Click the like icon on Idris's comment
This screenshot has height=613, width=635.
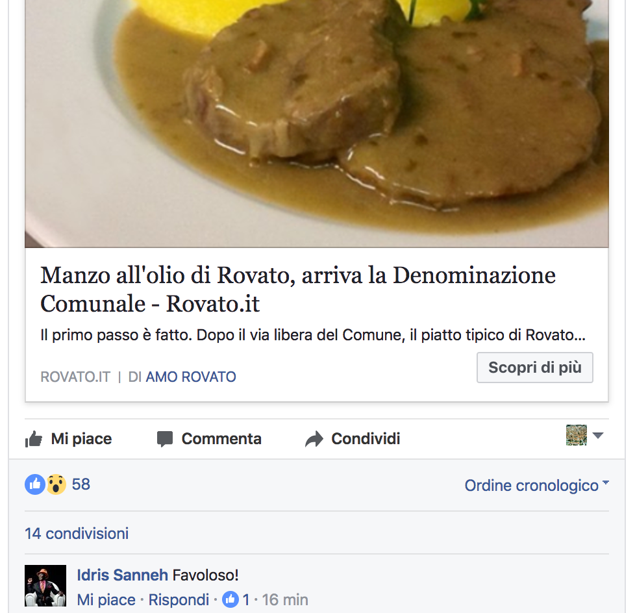click(x=230, y=599)
